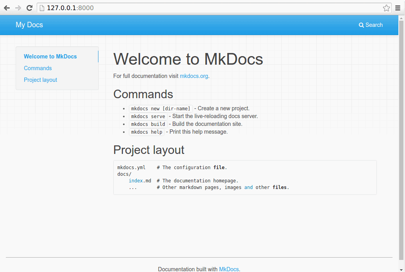Click the page icon in the address bar
The height and width of the screenshot is (272, 405).
[x=42, y=8]
